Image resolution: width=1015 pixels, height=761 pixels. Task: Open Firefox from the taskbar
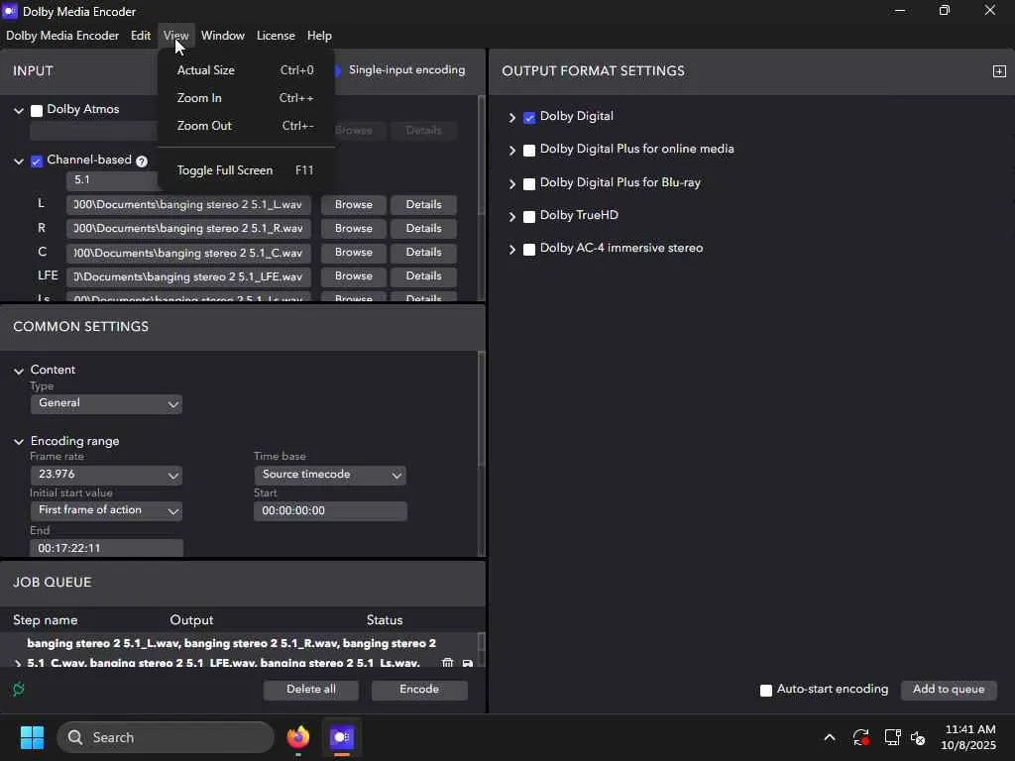297,737
